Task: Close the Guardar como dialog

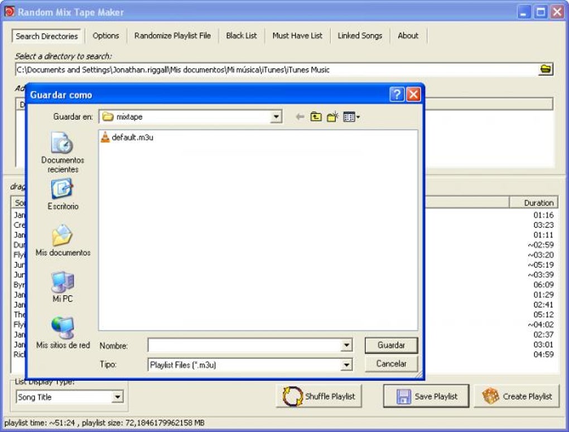Action: [x=413, y=94]
